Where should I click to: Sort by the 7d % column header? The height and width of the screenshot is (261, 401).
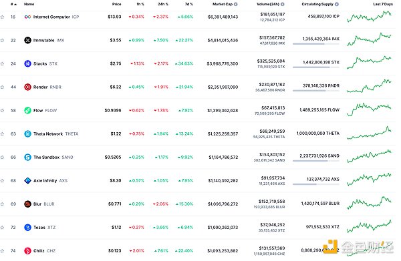click(x=188, y=4)
